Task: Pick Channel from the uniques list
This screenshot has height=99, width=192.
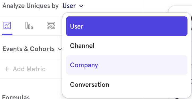Action: (x=127, y=46)
